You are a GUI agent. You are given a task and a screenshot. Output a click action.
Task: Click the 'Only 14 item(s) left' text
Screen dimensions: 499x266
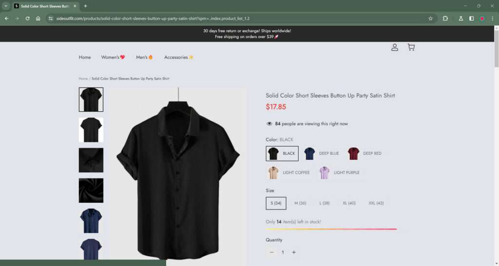coord(293,222)
